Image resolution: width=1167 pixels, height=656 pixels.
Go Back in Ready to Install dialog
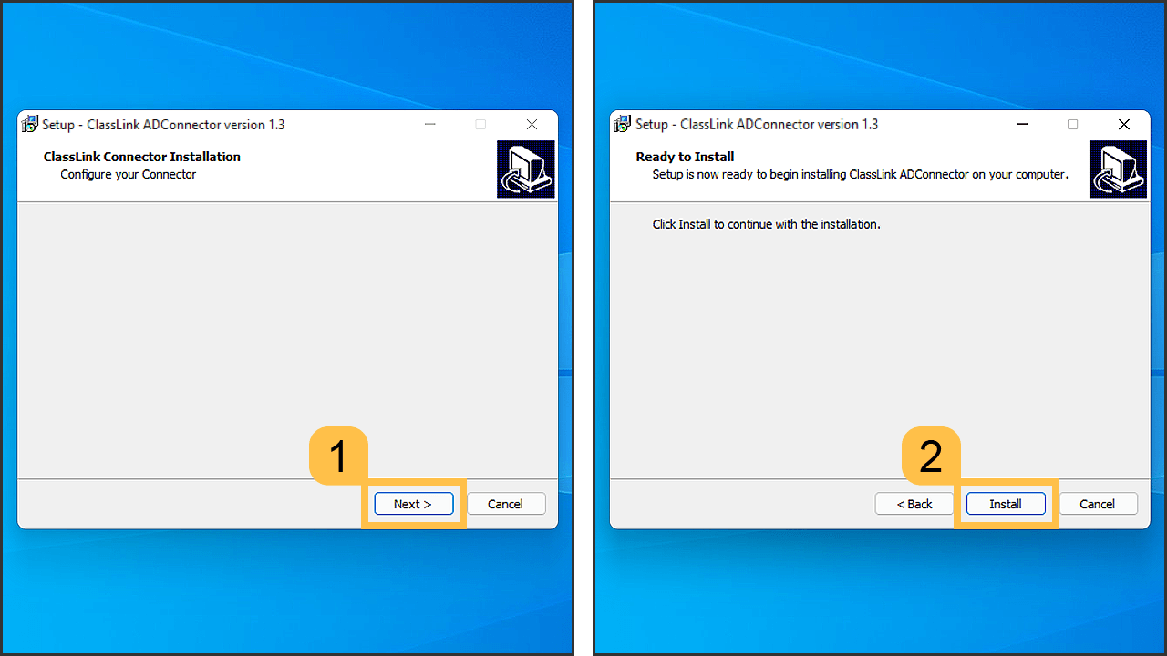tap(914, 504)
